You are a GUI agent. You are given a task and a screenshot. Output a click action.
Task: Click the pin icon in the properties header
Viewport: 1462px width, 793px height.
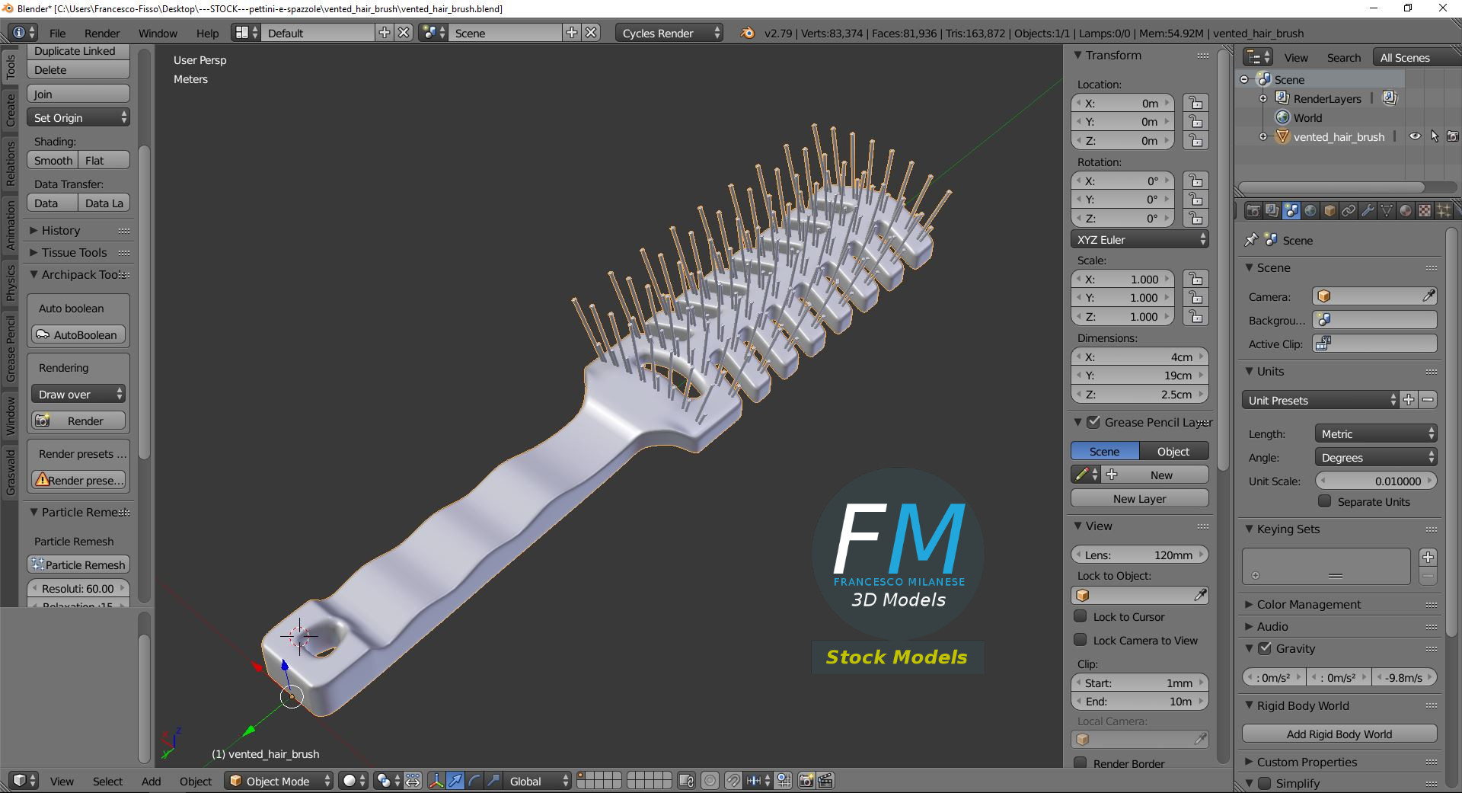[x=1251, y=240]
